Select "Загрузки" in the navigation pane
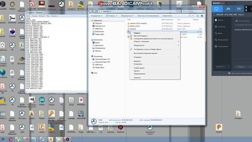Viewport: 252px width, 142px height. click(98, 23)
